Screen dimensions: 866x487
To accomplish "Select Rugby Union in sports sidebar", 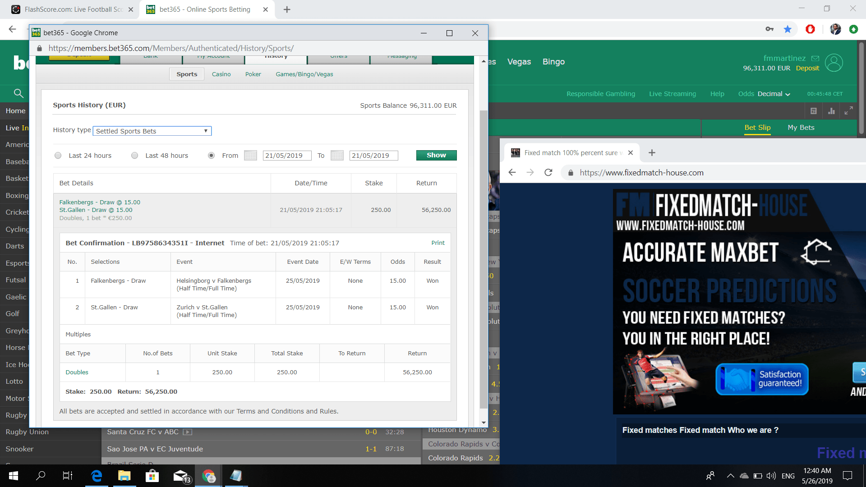I will 27,432.
